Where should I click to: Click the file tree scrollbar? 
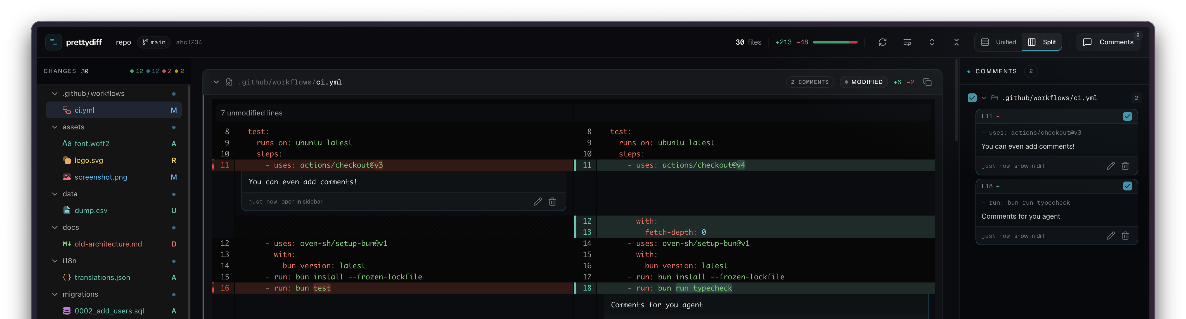pos(189,202)
